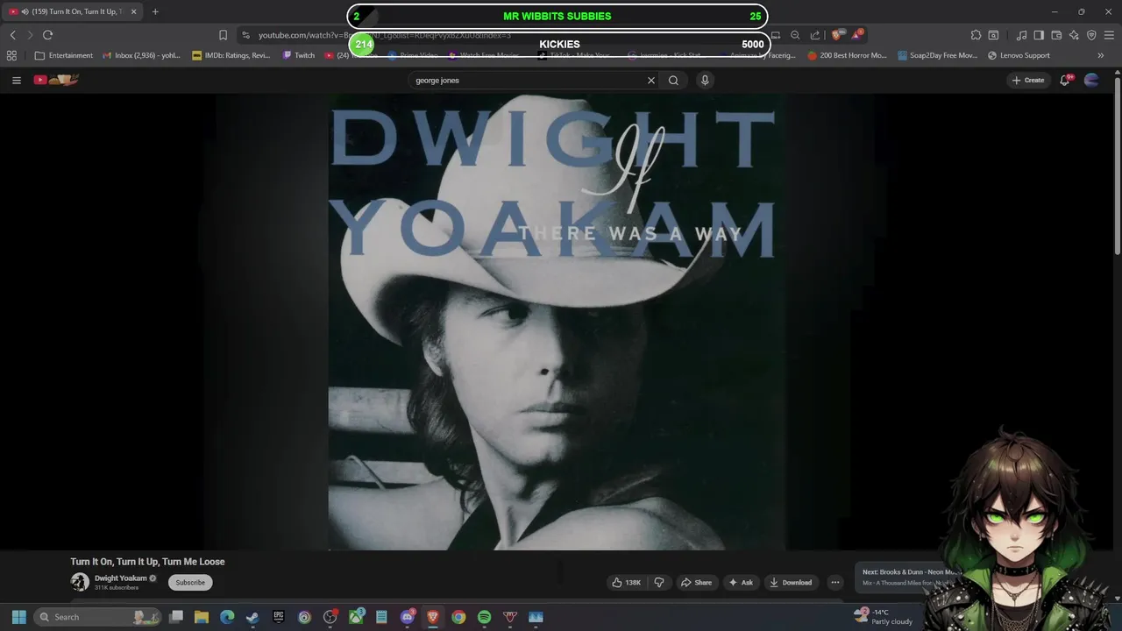
Task: Start voice search with the microphone icon
Action: coord(705,80)
